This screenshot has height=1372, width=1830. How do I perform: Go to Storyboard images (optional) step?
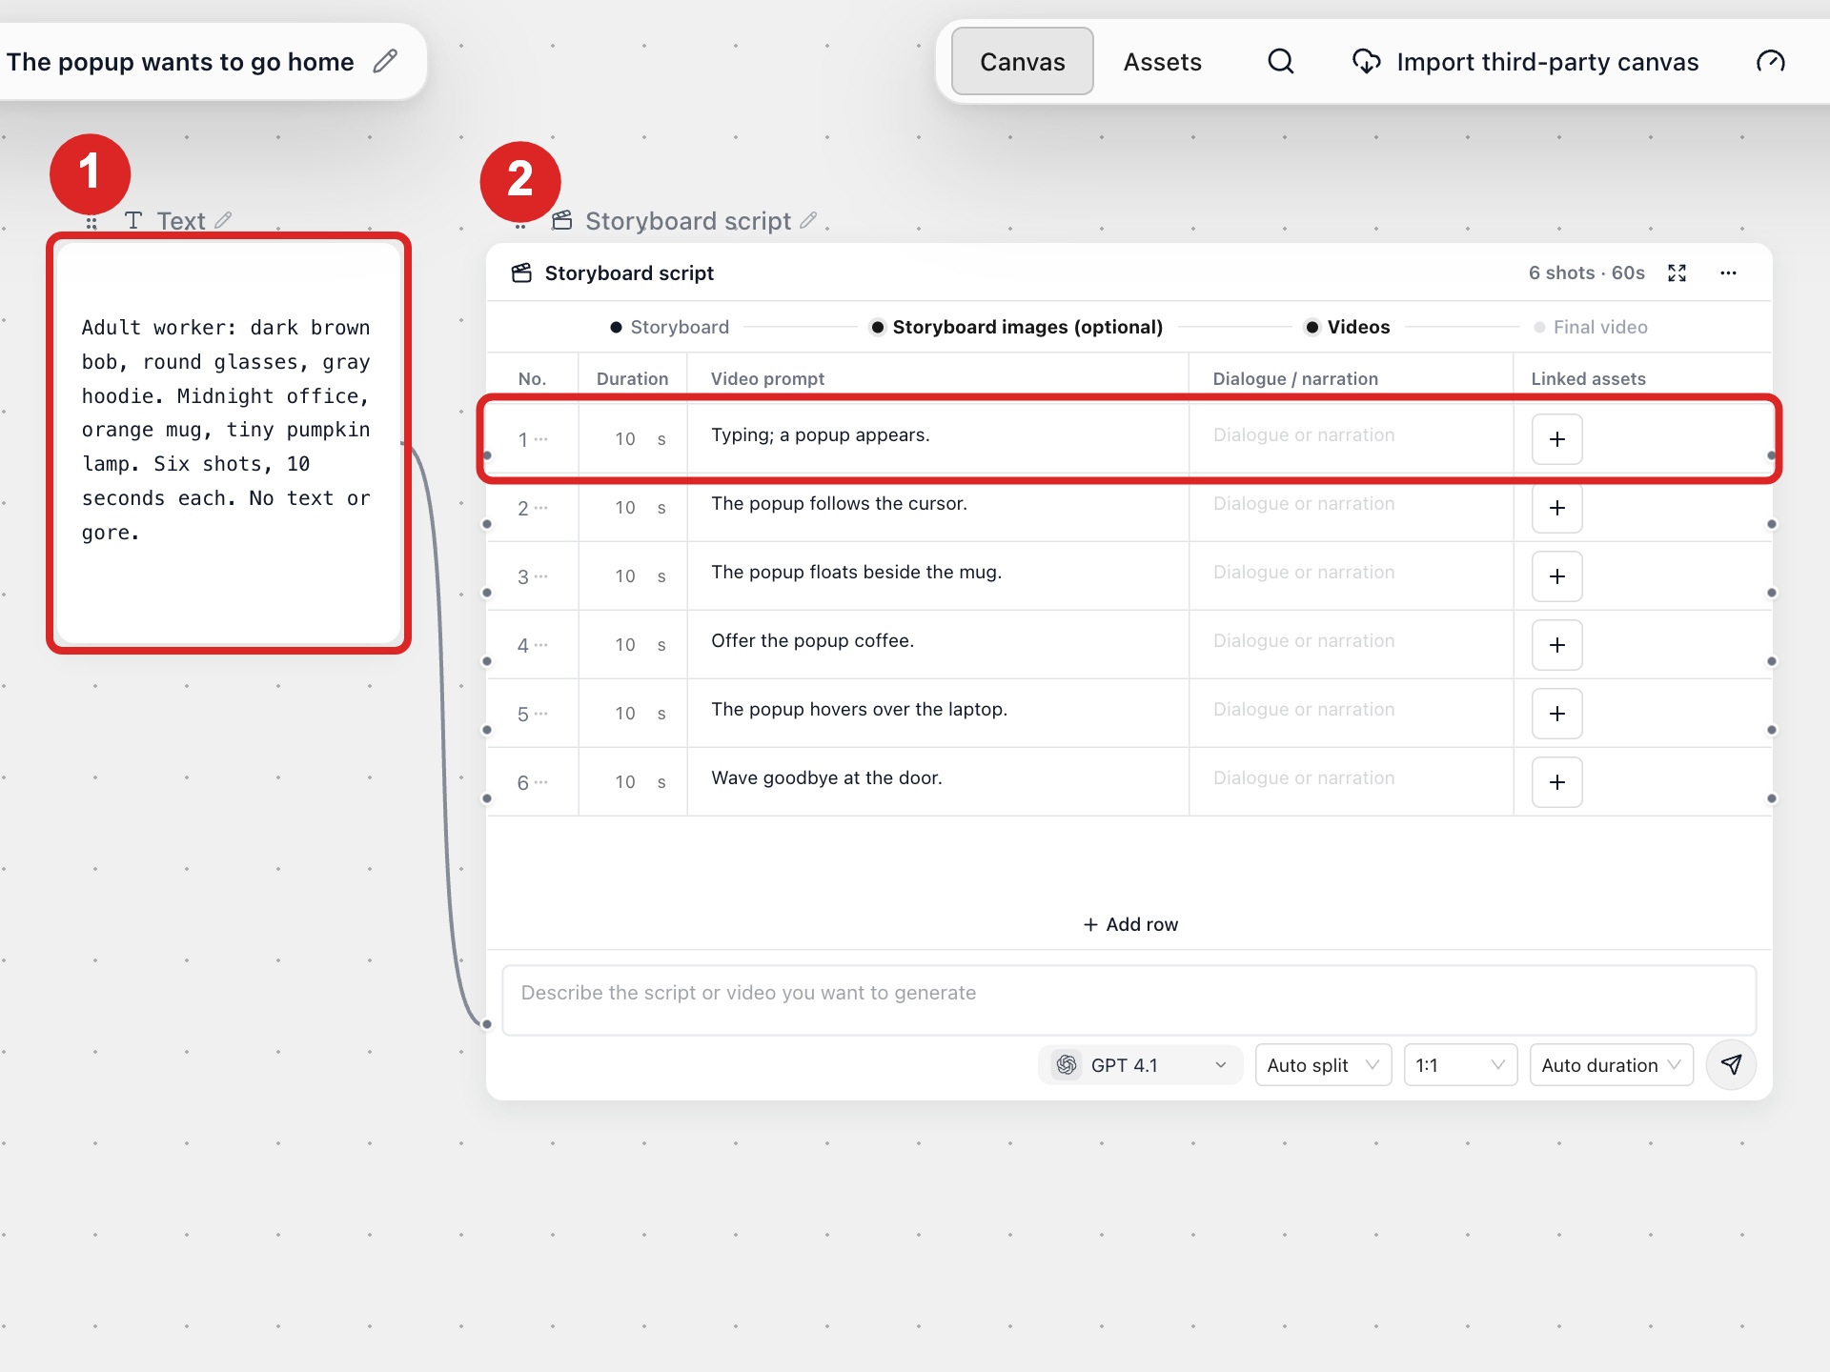[1016, 327]
